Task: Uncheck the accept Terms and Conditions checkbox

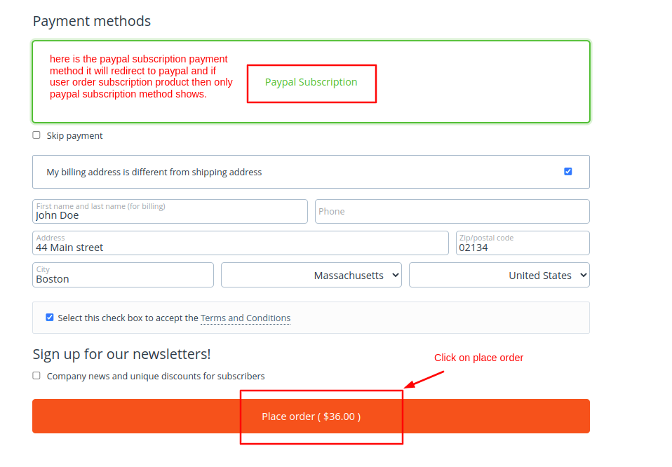Action: 50,318
